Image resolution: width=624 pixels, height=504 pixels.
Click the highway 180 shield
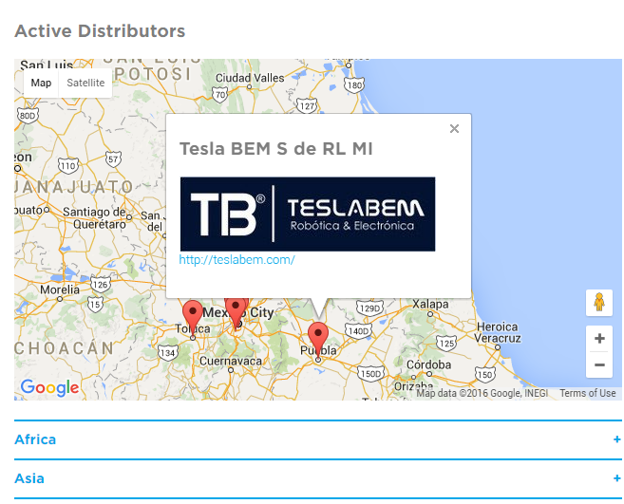[354, 85]
